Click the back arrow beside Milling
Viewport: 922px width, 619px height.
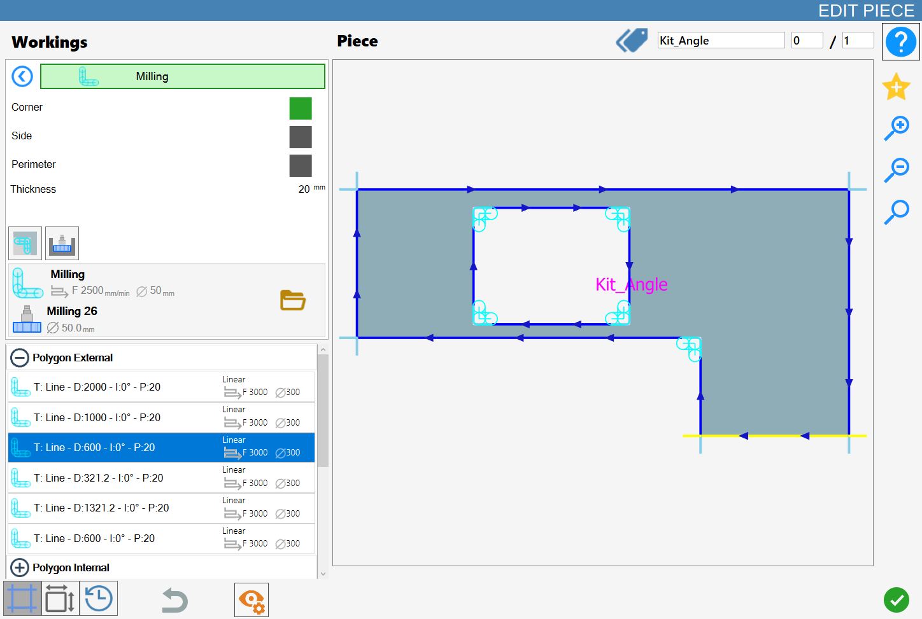click(x=22, y=77)
